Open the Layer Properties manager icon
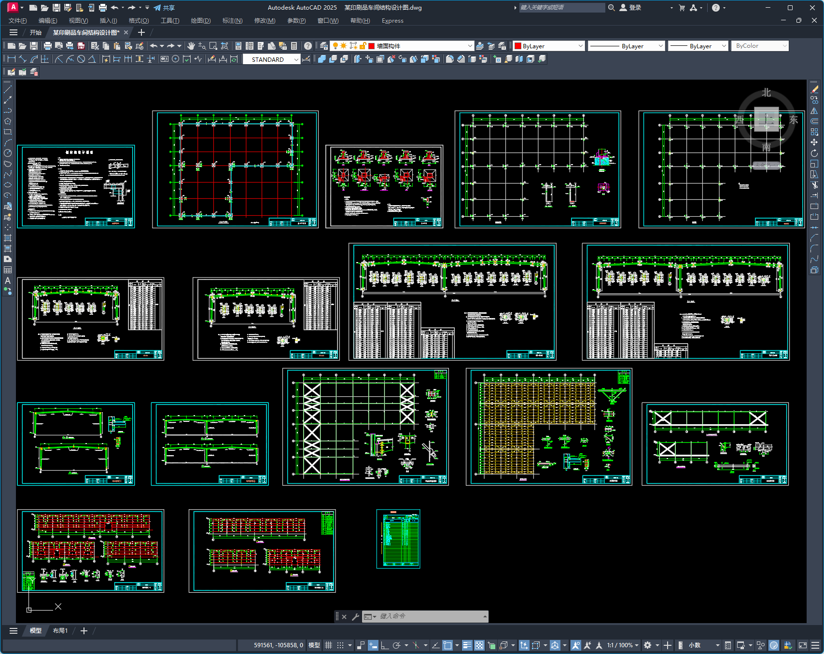824x654 pixels. [x=324, y=46]
